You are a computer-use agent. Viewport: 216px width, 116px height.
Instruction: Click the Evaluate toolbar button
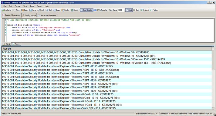point(6,10)
